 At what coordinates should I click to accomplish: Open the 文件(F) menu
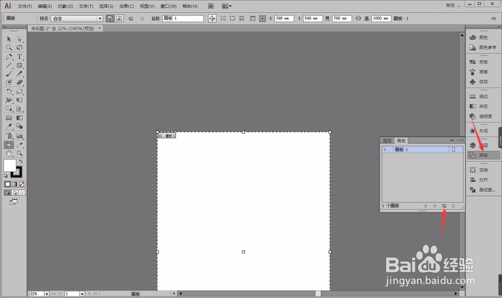pyautogui.click(x=25, y=6)
